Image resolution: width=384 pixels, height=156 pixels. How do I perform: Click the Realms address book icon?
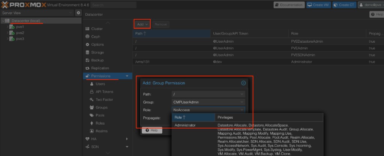click(x=92, y=131)
